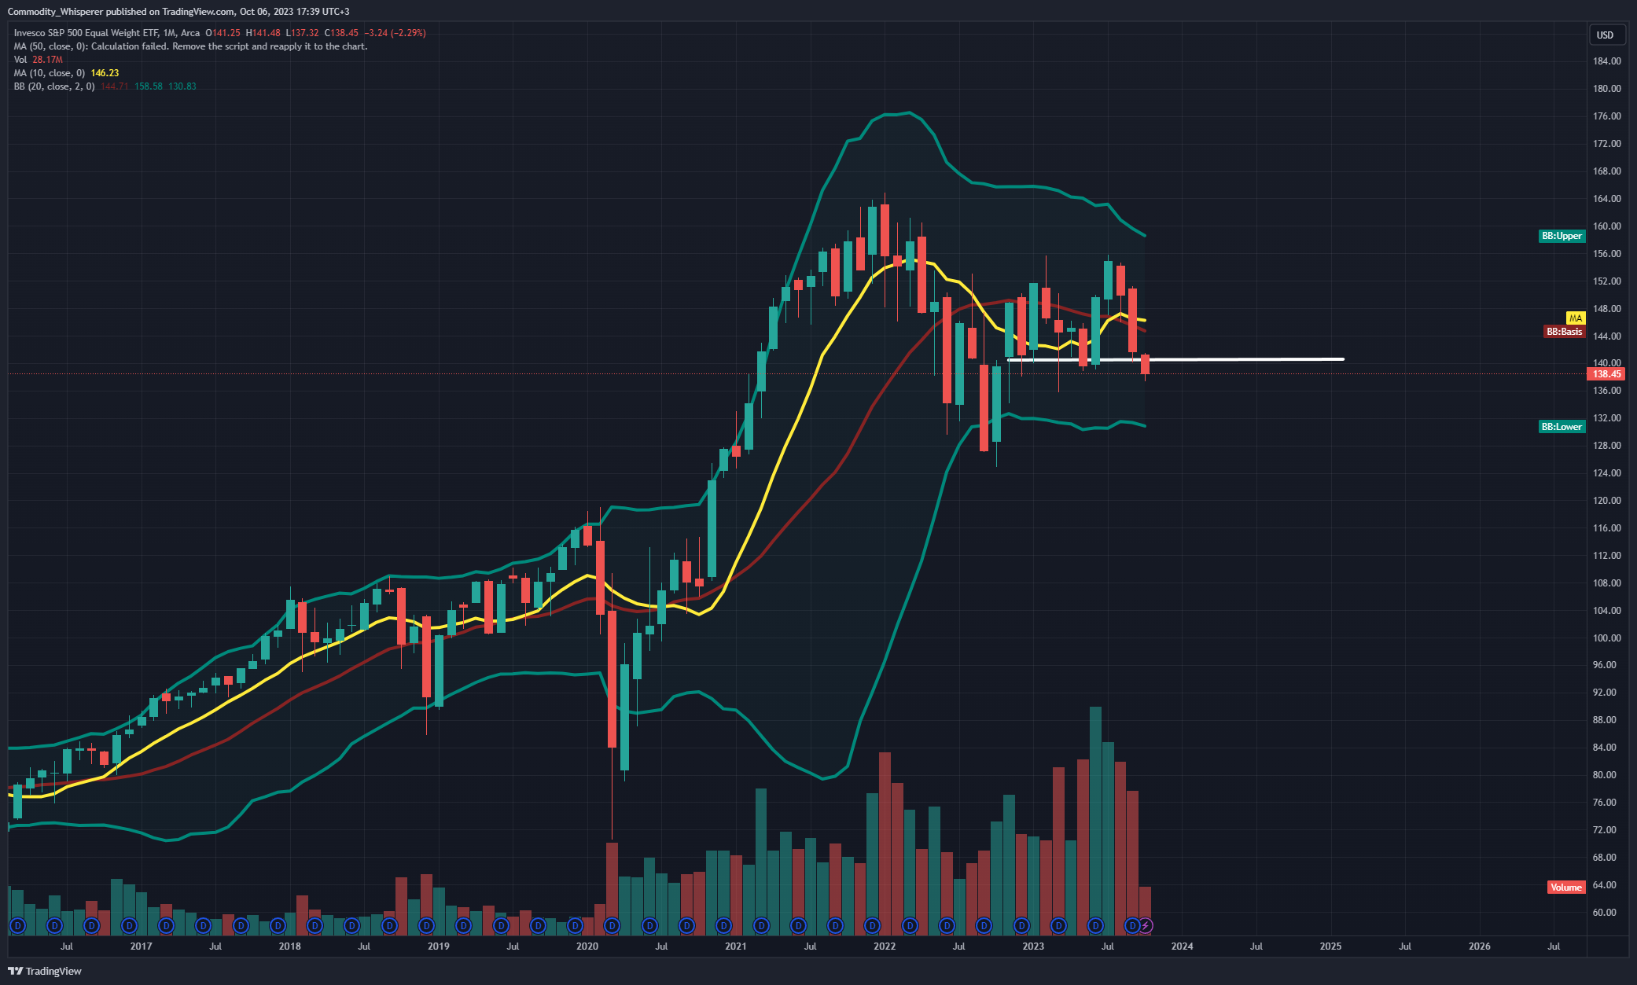This screenshot has width=1637, height=985.
Task: Select the BB (20, close, 2, 0) legend entry
Action: coord(54,86)
